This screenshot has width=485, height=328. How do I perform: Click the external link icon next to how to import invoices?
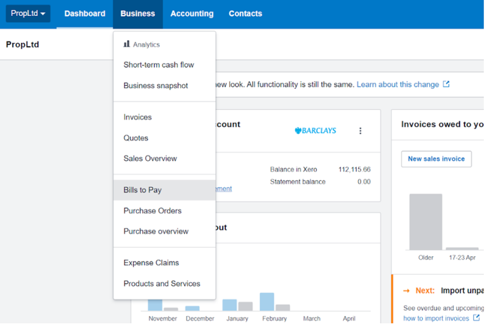[x=476, y=318]
